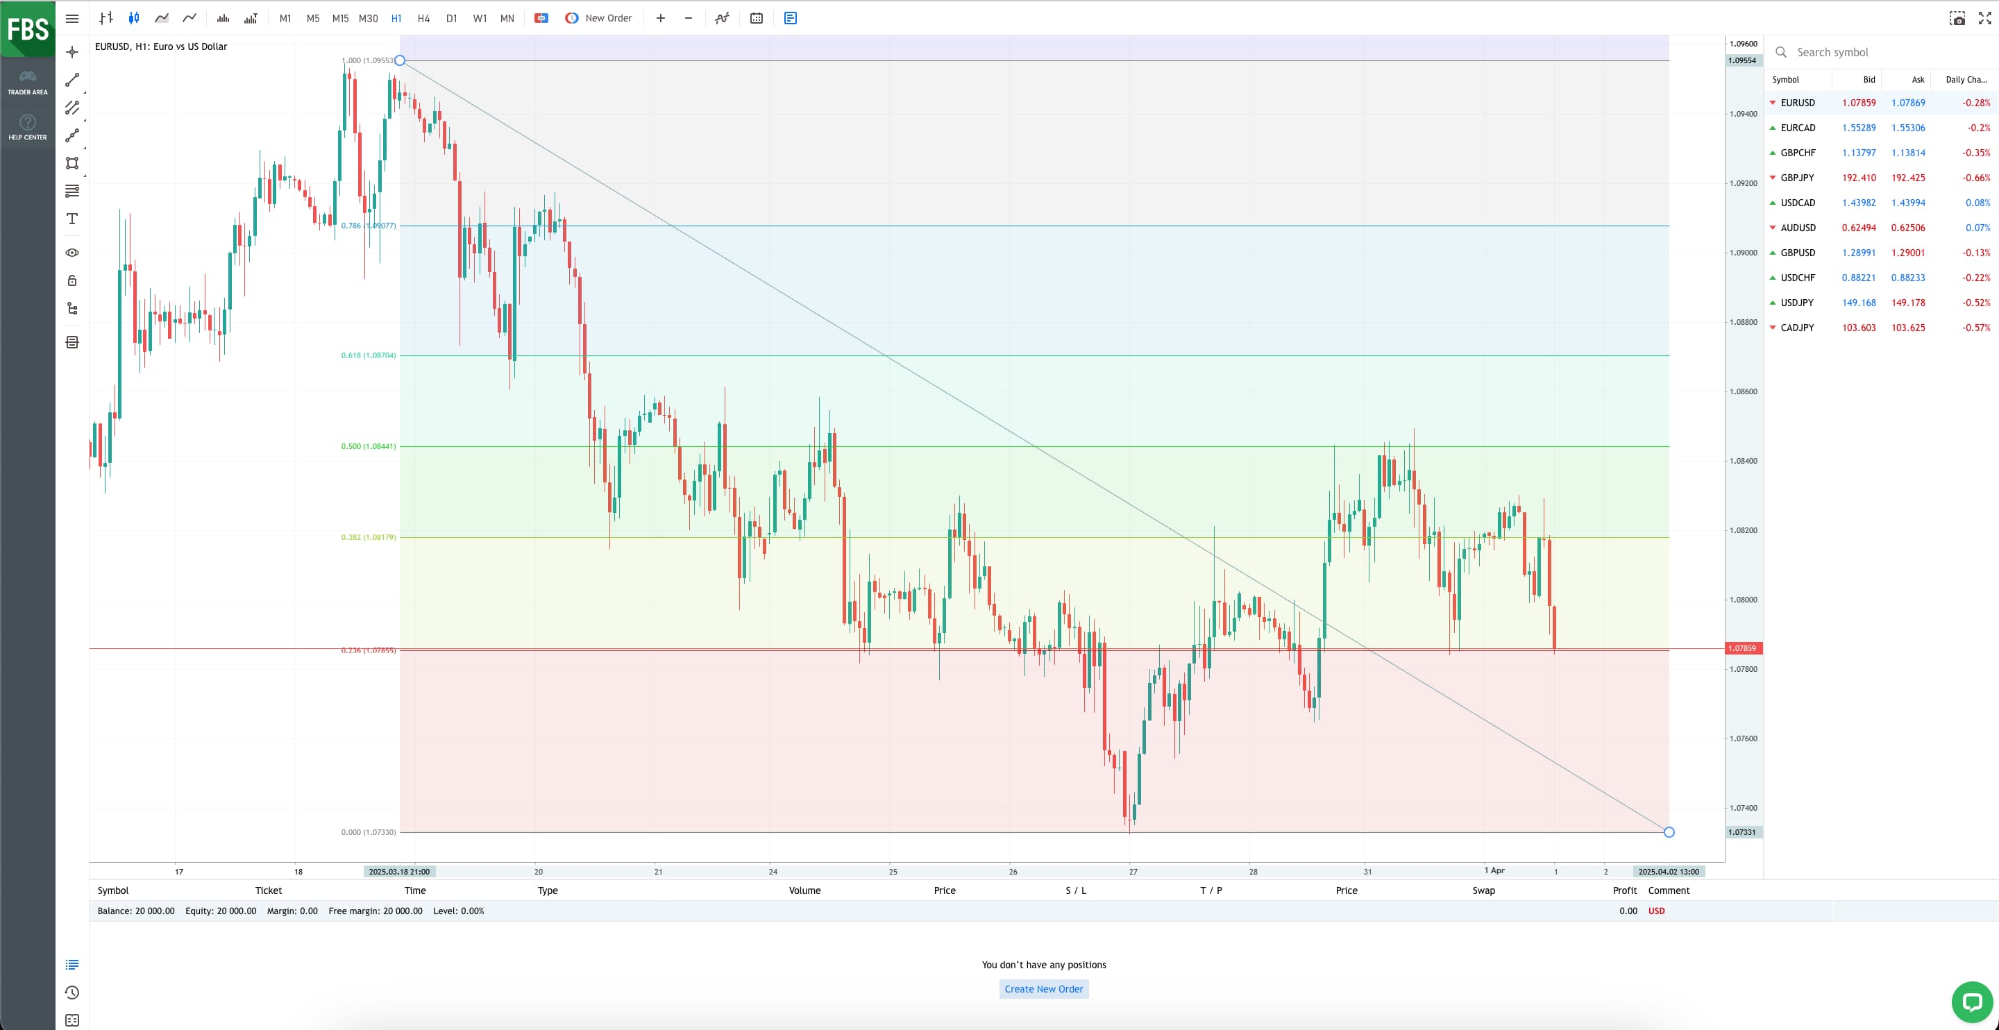The height and width of the screenshot is (1030, 1999).
Task: Focus the Search symbol field
Action: 1882,52
